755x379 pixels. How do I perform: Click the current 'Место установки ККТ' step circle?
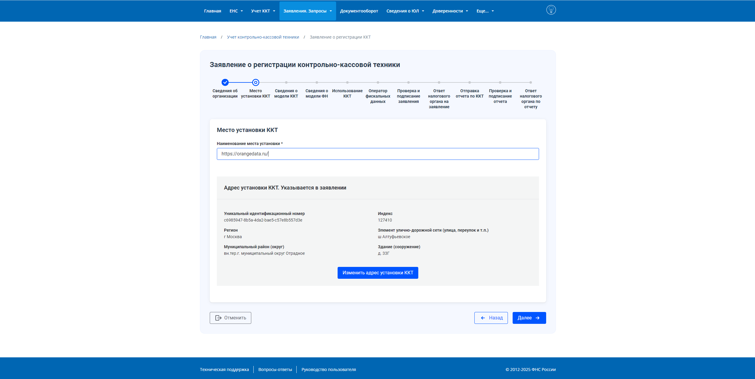(256, 82)
